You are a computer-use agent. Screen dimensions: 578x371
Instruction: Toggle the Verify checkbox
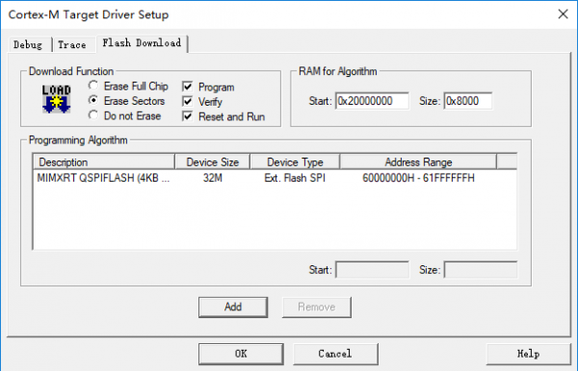[188, 101]
